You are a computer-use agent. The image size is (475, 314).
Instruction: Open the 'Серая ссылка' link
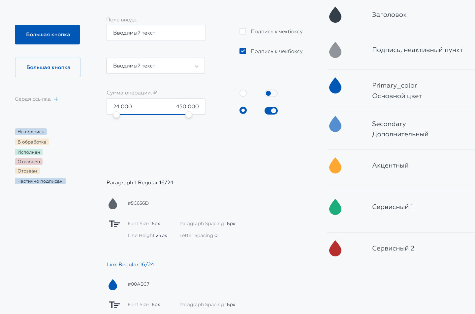[33, 99]
